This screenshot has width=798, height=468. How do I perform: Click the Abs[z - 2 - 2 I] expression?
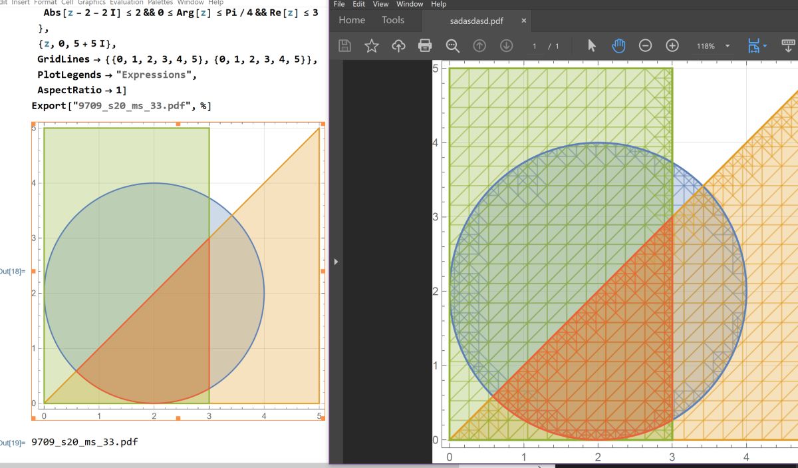(82, 13)
